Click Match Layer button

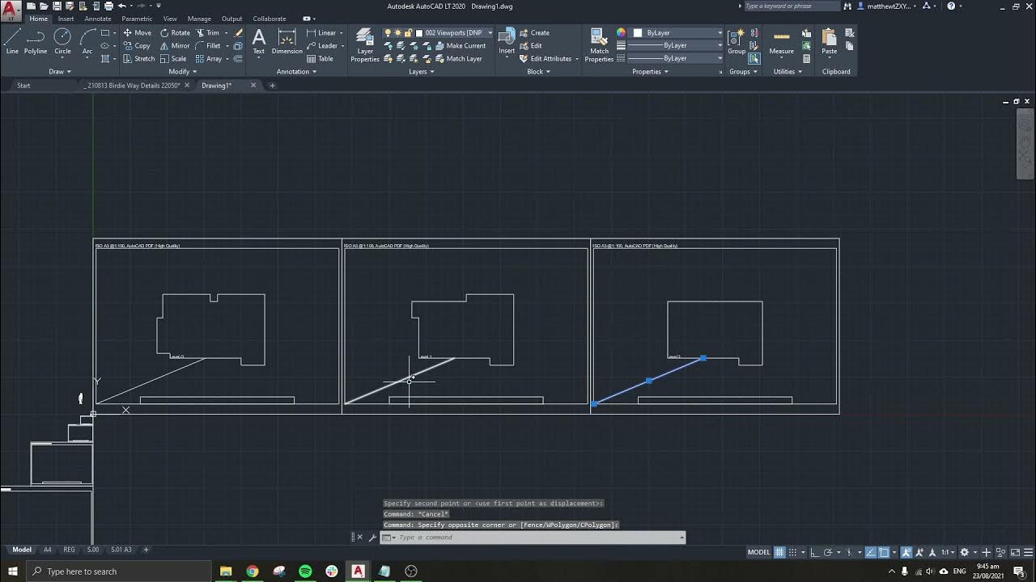(457, 59)
